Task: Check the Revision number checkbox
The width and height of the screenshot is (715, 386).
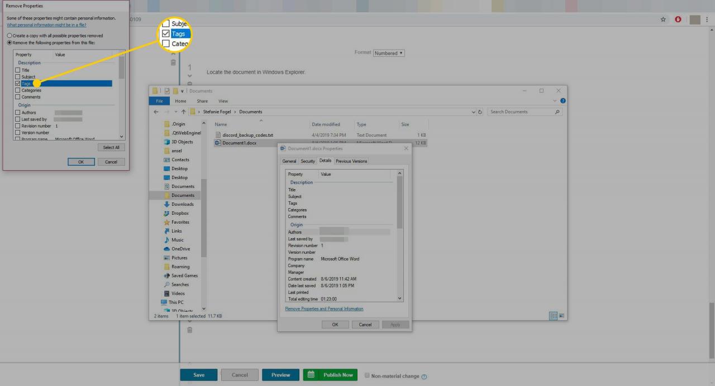Action: point(18,126)
